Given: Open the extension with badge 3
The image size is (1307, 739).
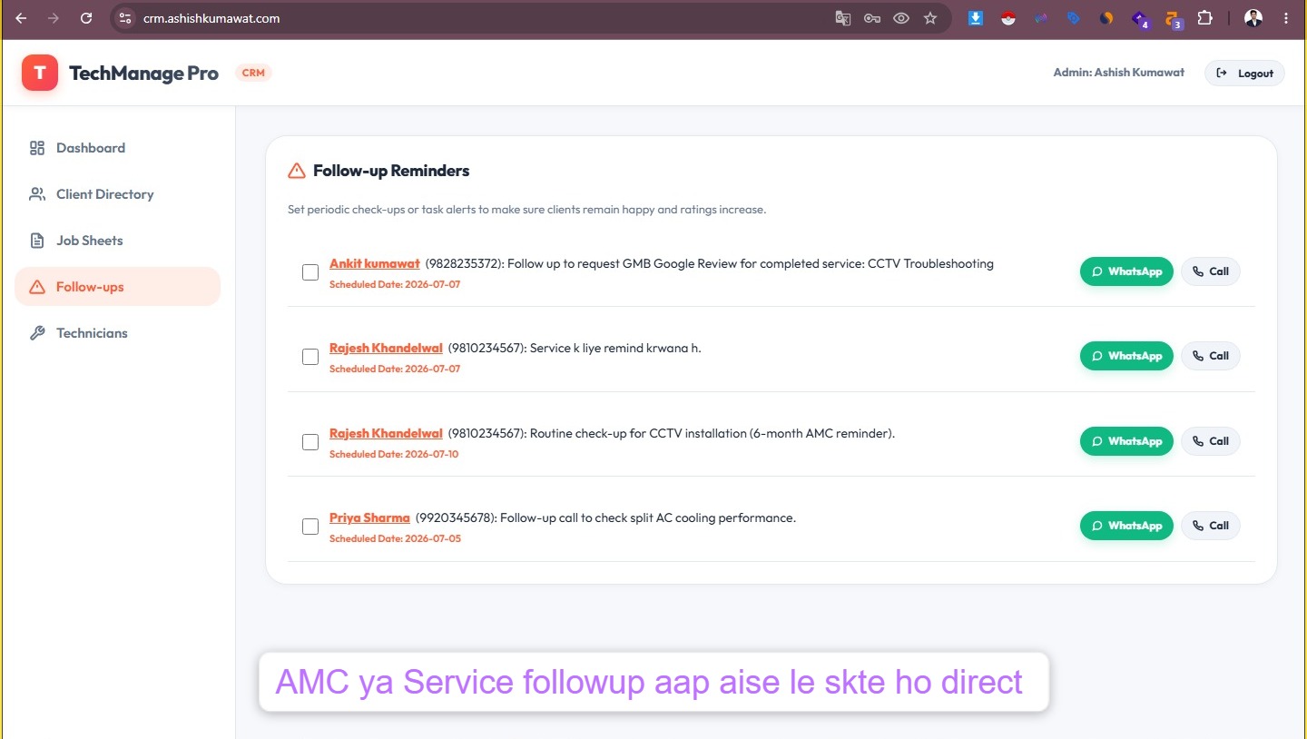Looking at the screenshot, I should 1173,19.
